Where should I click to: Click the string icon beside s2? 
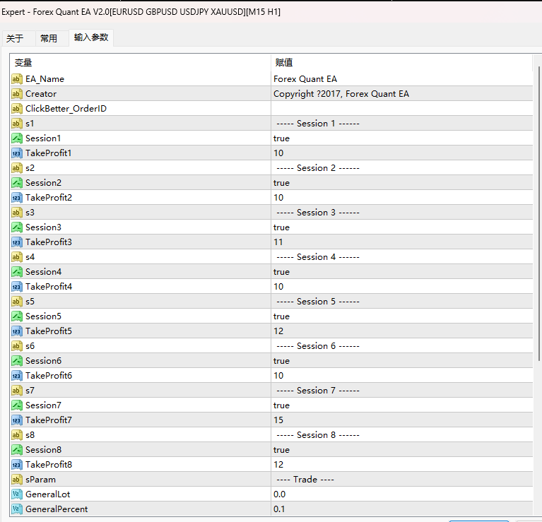click(x=16, y=168)
